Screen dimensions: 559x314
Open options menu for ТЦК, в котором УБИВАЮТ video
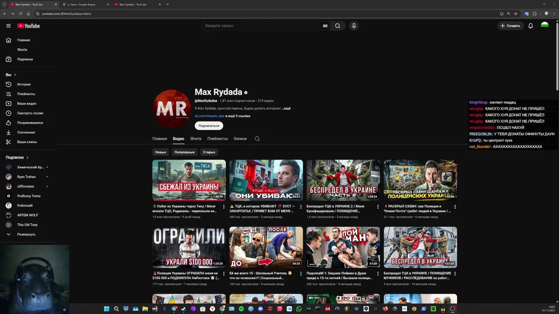click(x=300, y=207)
